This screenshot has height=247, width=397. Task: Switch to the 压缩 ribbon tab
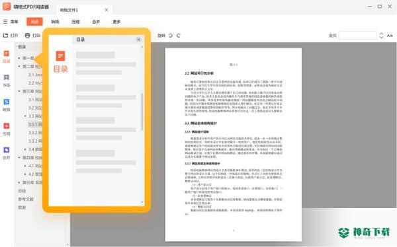point(75,22)
